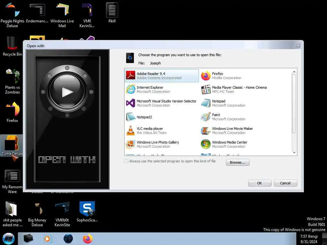Click the taskbar clock showing 7:57
Screen dimensions: 327x245
309,239
